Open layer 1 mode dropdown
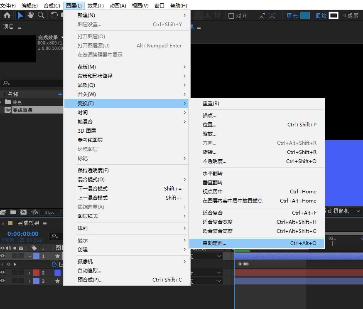The image size is (363, 309). tap(219, 256)
